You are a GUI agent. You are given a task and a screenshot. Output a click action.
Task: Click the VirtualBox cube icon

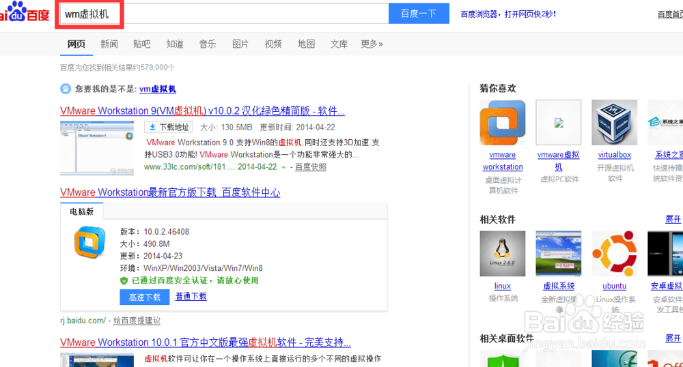[614, 122]
